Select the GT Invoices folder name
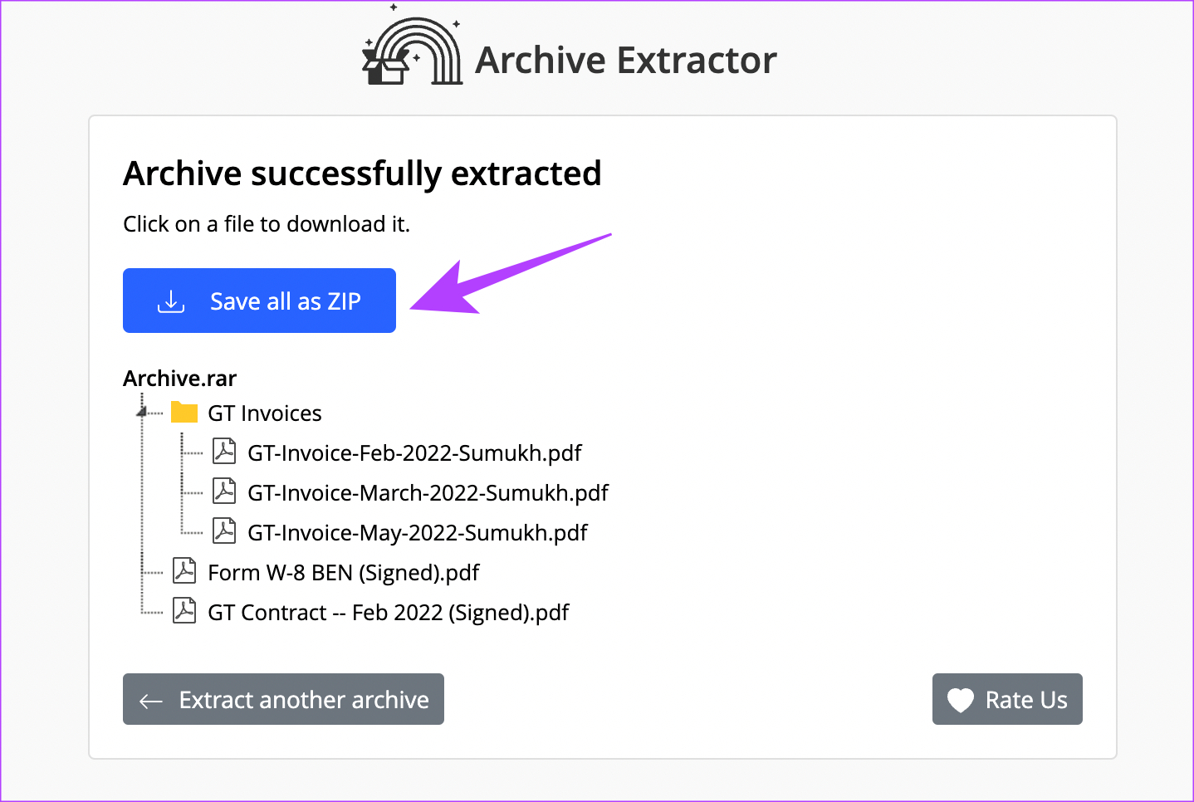This screenshot has height=802, width=1194. 264,413
